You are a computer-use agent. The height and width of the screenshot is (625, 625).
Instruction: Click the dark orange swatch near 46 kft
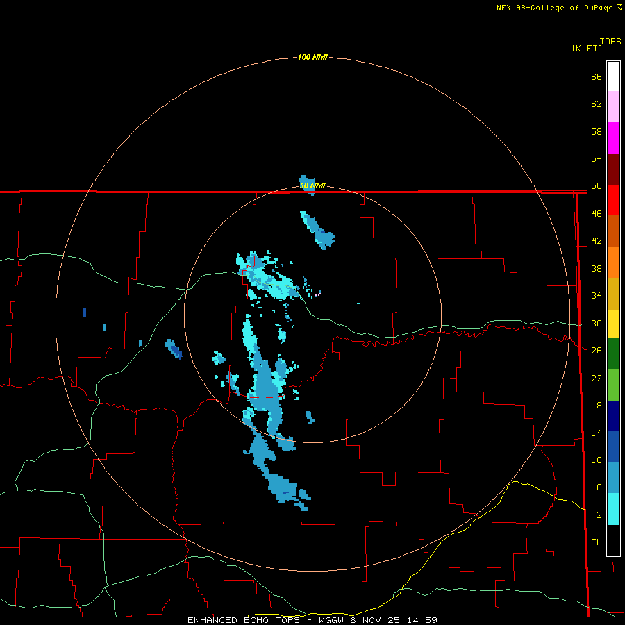613,231
